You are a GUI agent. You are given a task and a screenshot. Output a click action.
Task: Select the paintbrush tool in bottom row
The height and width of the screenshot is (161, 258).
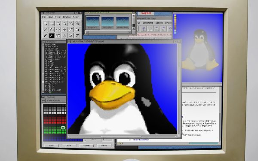click(45, 36)
